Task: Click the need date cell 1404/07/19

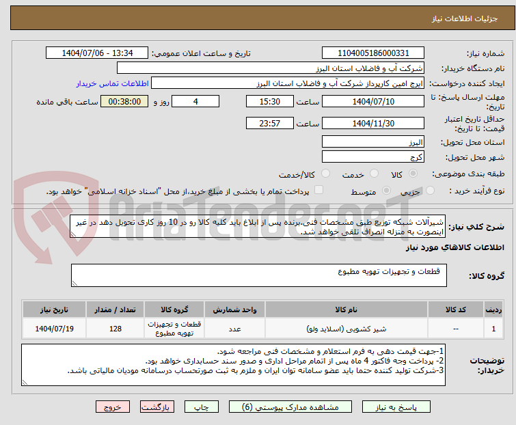Action: pyautogui.click(x=54, y=328)
